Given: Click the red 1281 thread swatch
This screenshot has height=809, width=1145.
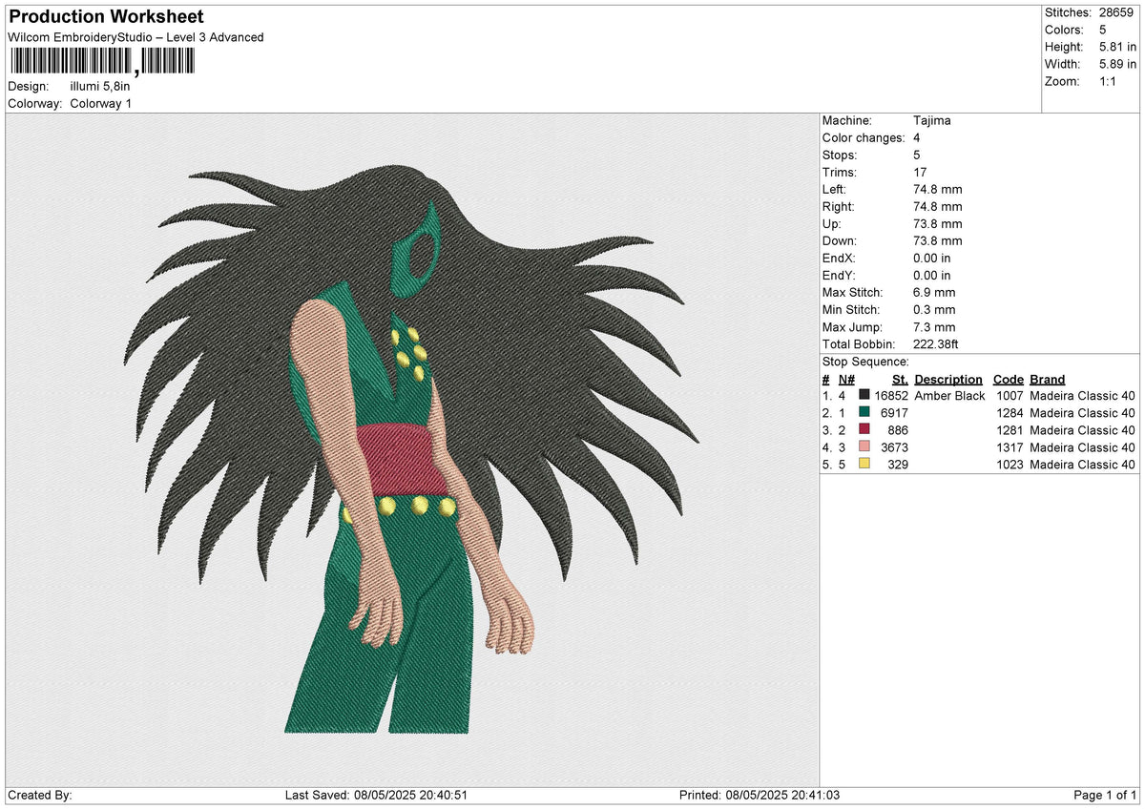Looking at the screenshot, I should 864,429.
